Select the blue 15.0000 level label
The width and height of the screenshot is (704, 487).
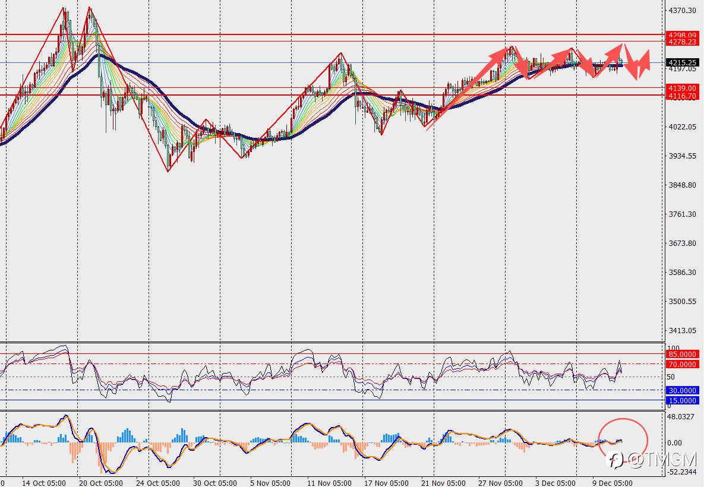(683, 401)
